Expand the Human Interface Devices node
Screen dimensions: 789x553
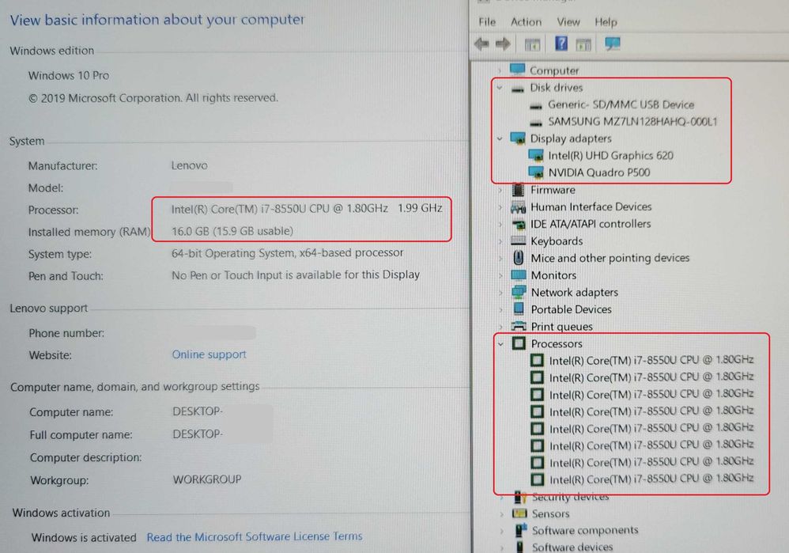[x=500, y=207]
